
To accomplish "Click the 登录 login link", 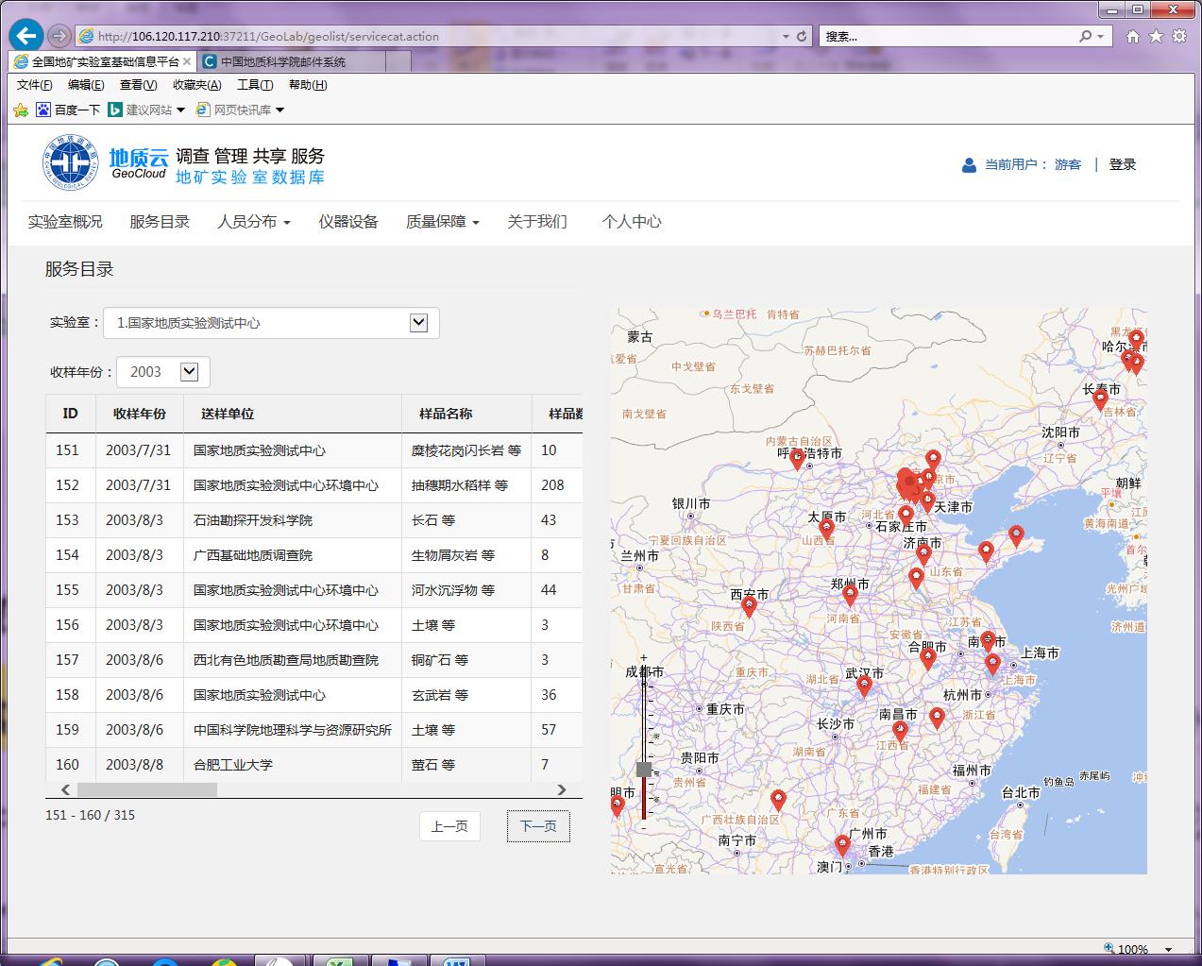I will point(1122,164).
